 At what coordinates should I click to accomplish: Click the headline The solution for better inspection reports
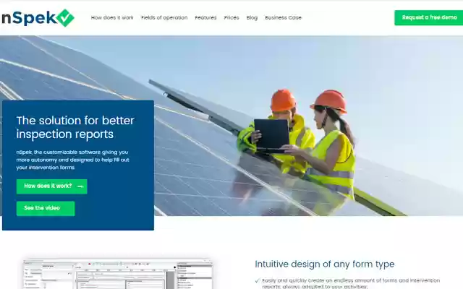coord(75,127)
